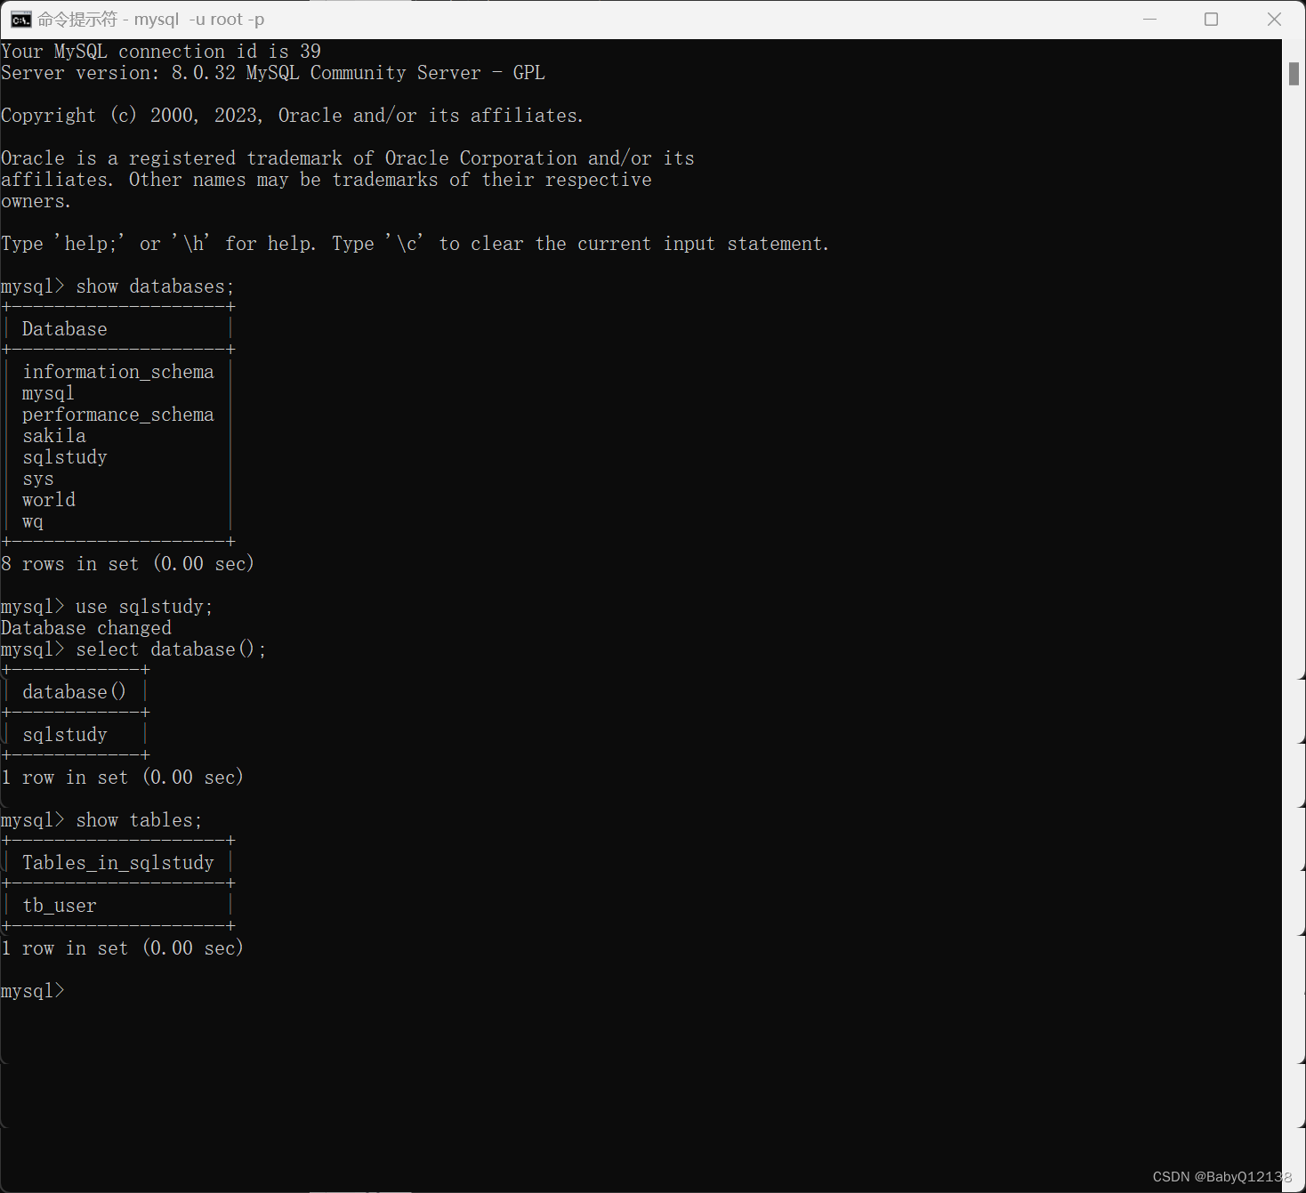Click the vertical scrollbar thumb
Viewport: 1306px width, 1193px height.
pyautogui.click(x=1294, y=74)
